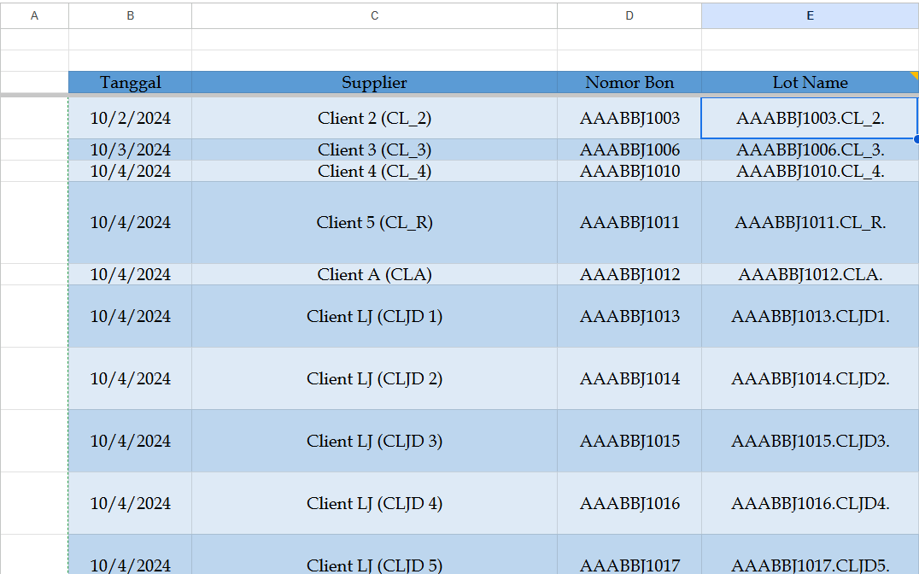
Task: Select cell Client LJ (CLJD 2)
Action: pyautogui.click(x=374, y=378)
